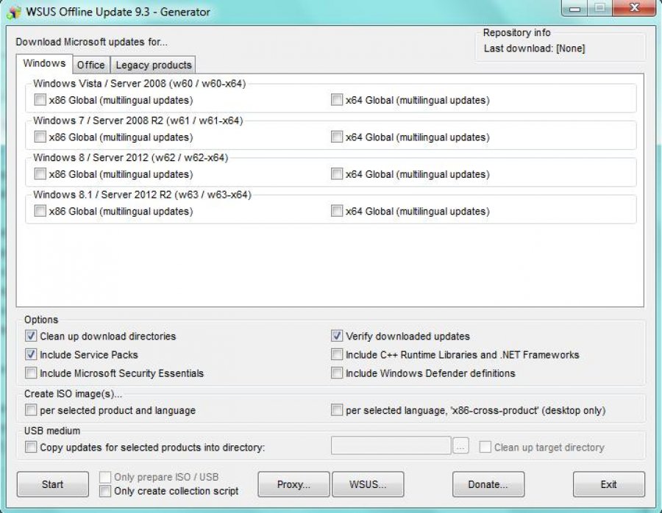Enable 'Include C++ Runtime Libraries and .NET Frameworks'
The width and height of the screenshot is (662, 513).
click(337, 354)
